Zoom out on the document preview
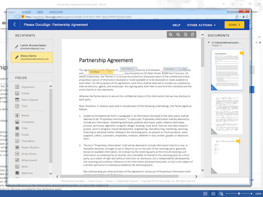Image resolution: width=263 pixels, height=197 pixels. 178,34
